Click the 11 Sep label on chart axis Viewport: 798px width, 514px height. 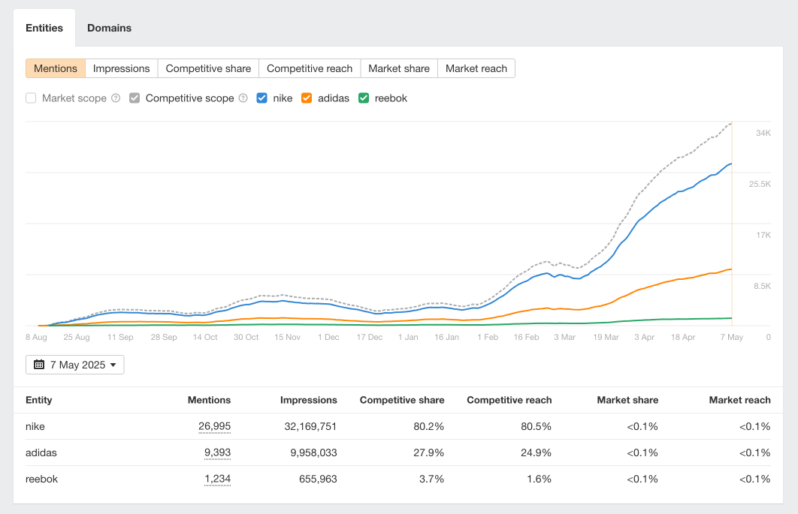(120, 337)
